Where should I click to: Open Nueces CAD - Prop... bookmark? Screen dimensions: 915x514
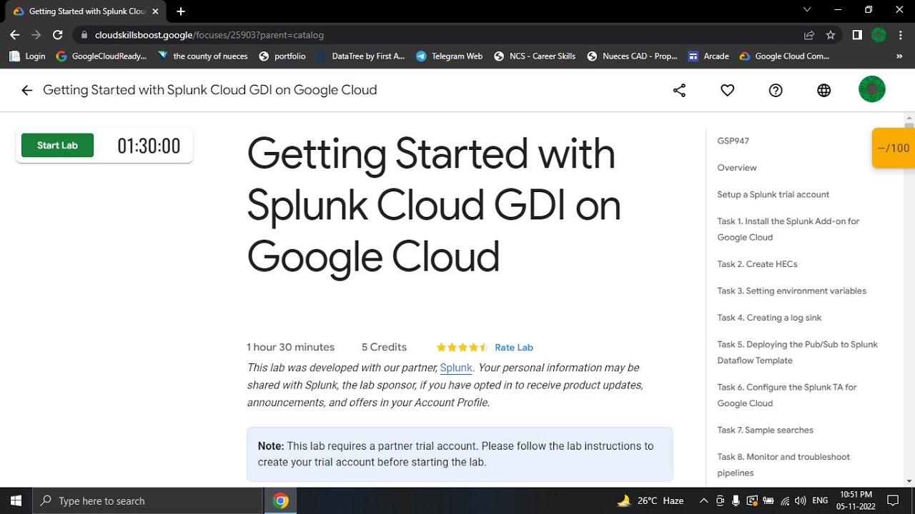(632, 56)
